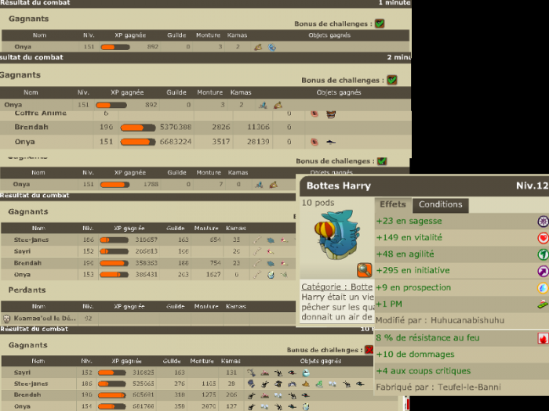Toggle third Bonus de challenges checkbox
The image size is (549, 411).
pos(382,161)
